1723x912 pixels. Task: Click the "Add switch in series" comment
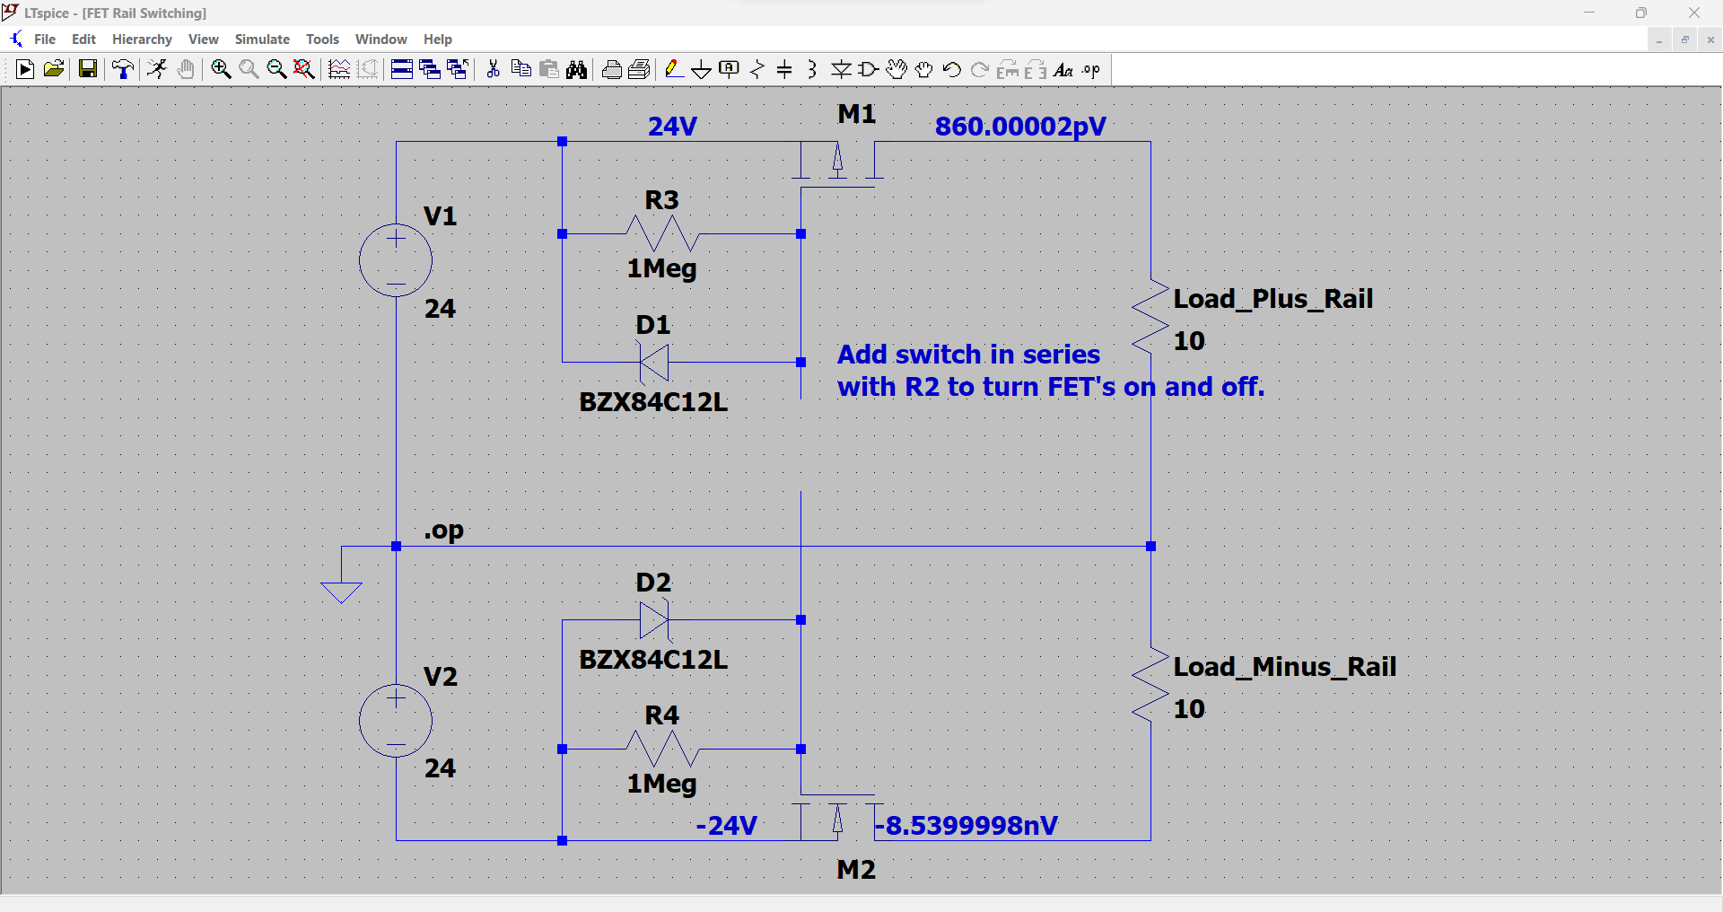(x=969, y=355)
